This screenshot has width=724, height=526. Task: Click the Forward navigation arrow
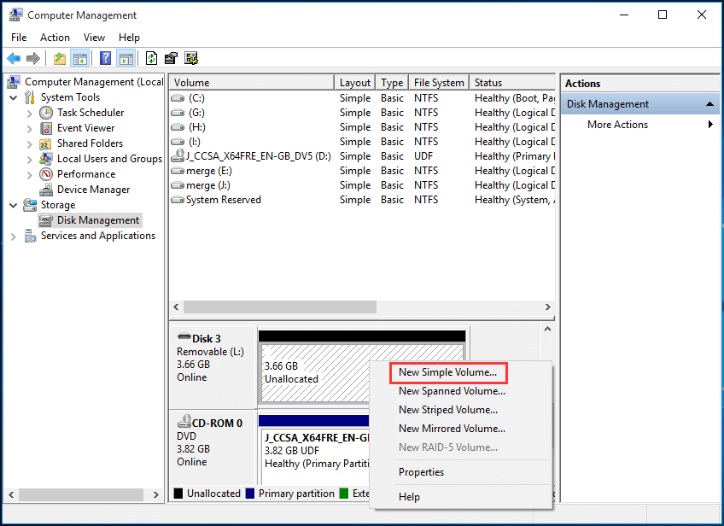coord(32,58)
